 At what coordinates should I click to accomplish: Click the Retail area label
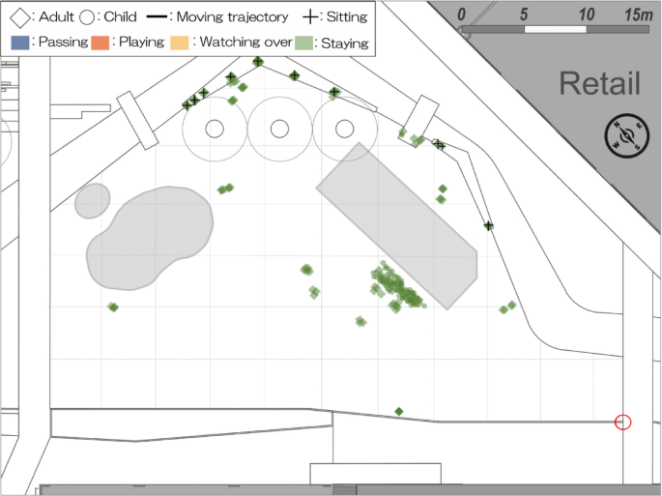[599, 84]
